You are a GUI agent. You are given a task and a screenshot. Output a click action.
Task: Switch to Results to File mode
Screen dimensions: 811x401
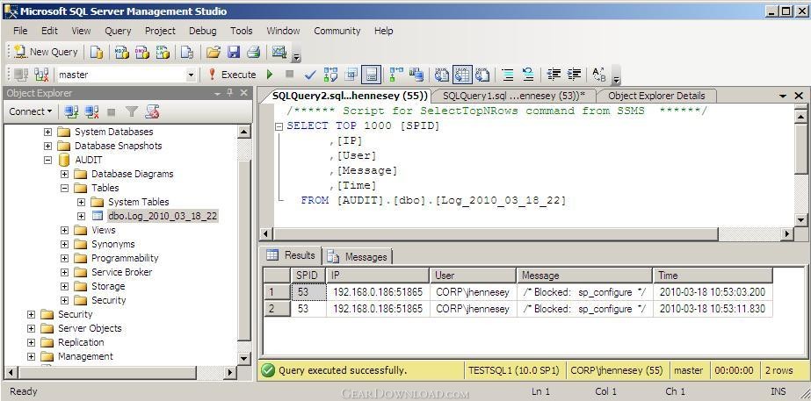click(482, 75)
